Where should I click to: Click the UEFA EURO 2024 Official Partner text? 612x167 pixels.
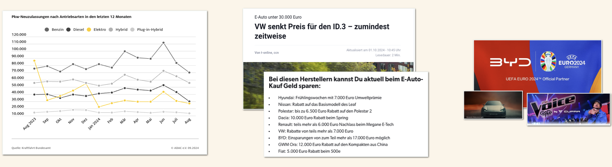click(x=537, y=79)
